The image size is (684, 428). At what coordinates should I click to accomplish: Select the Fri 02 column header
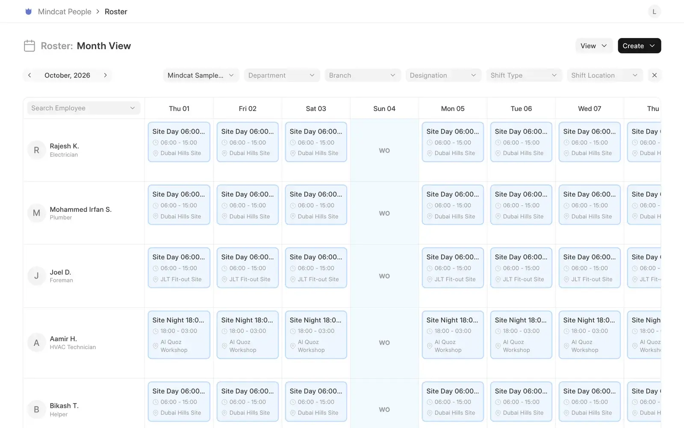coord(248,109)
